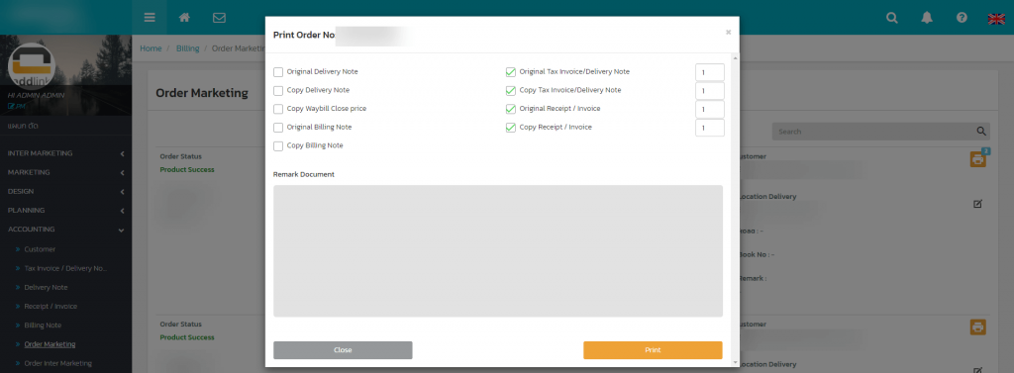Click Billing breadcrumb link
The image size is (1014, 373).
click(187, 48)
